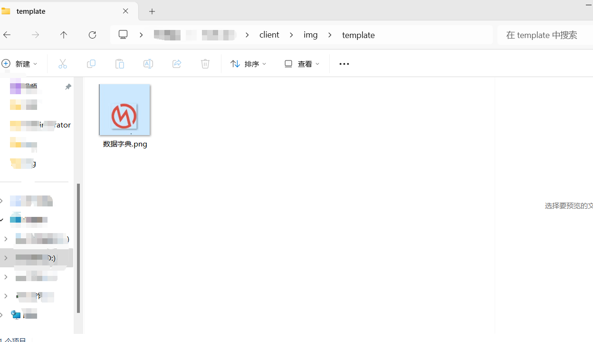Viewport: 593px width, 342px height.
Task: Open the 新建 new item dropdown
Action: click(20, 64)
